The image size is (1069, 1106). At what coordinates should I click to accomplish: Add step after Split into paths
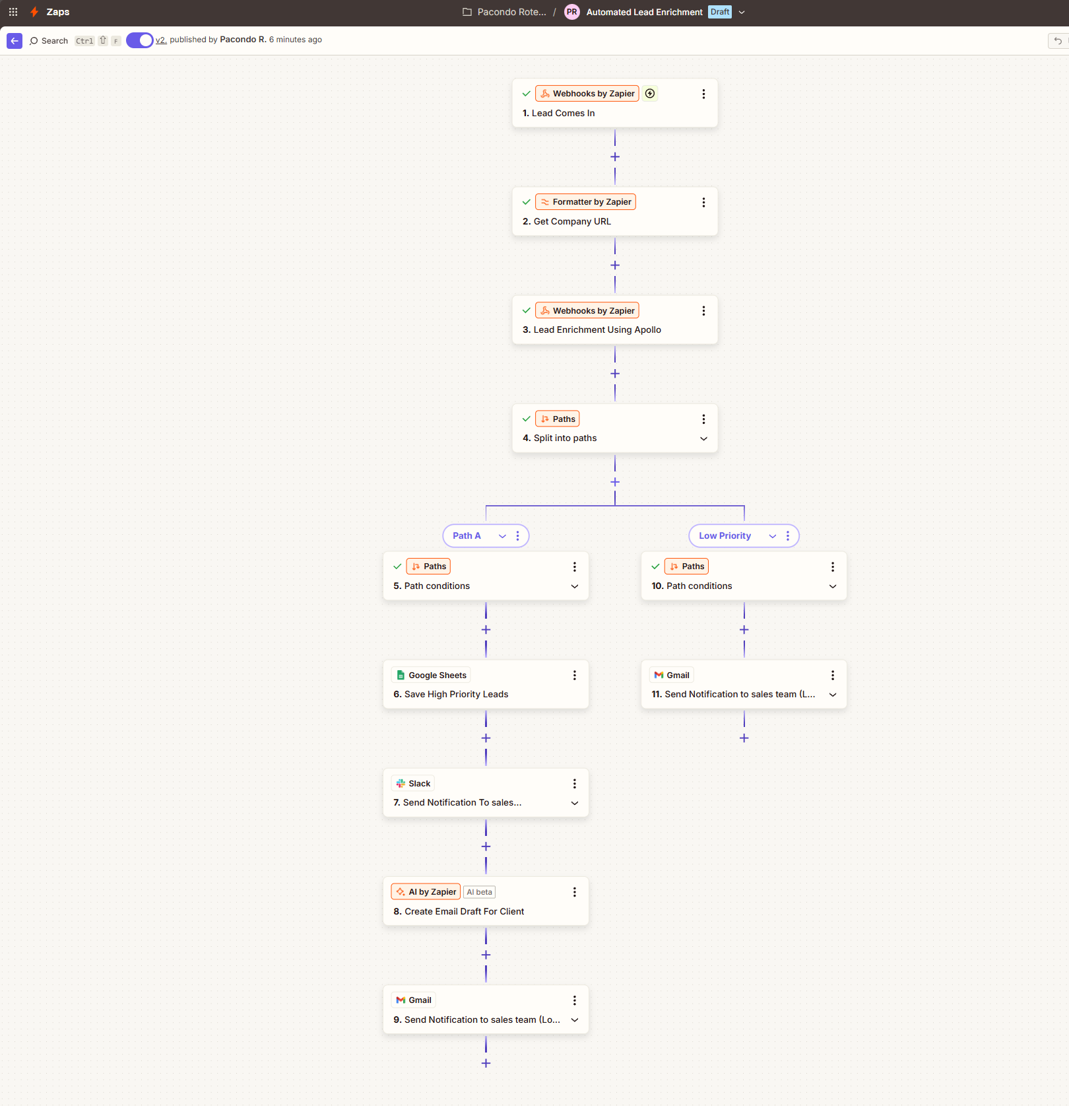[615, 482]
